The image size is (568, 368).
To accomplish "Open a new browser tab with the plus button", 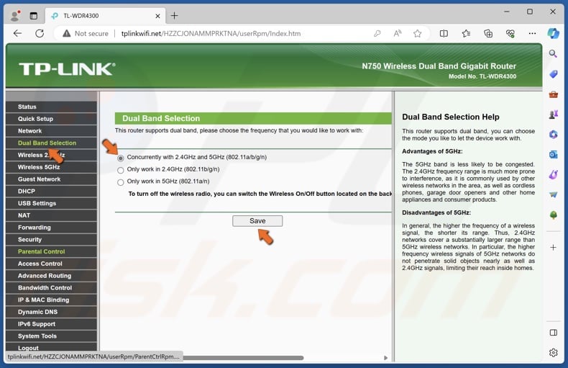I will pyautogui.click(x=174, y=15).
